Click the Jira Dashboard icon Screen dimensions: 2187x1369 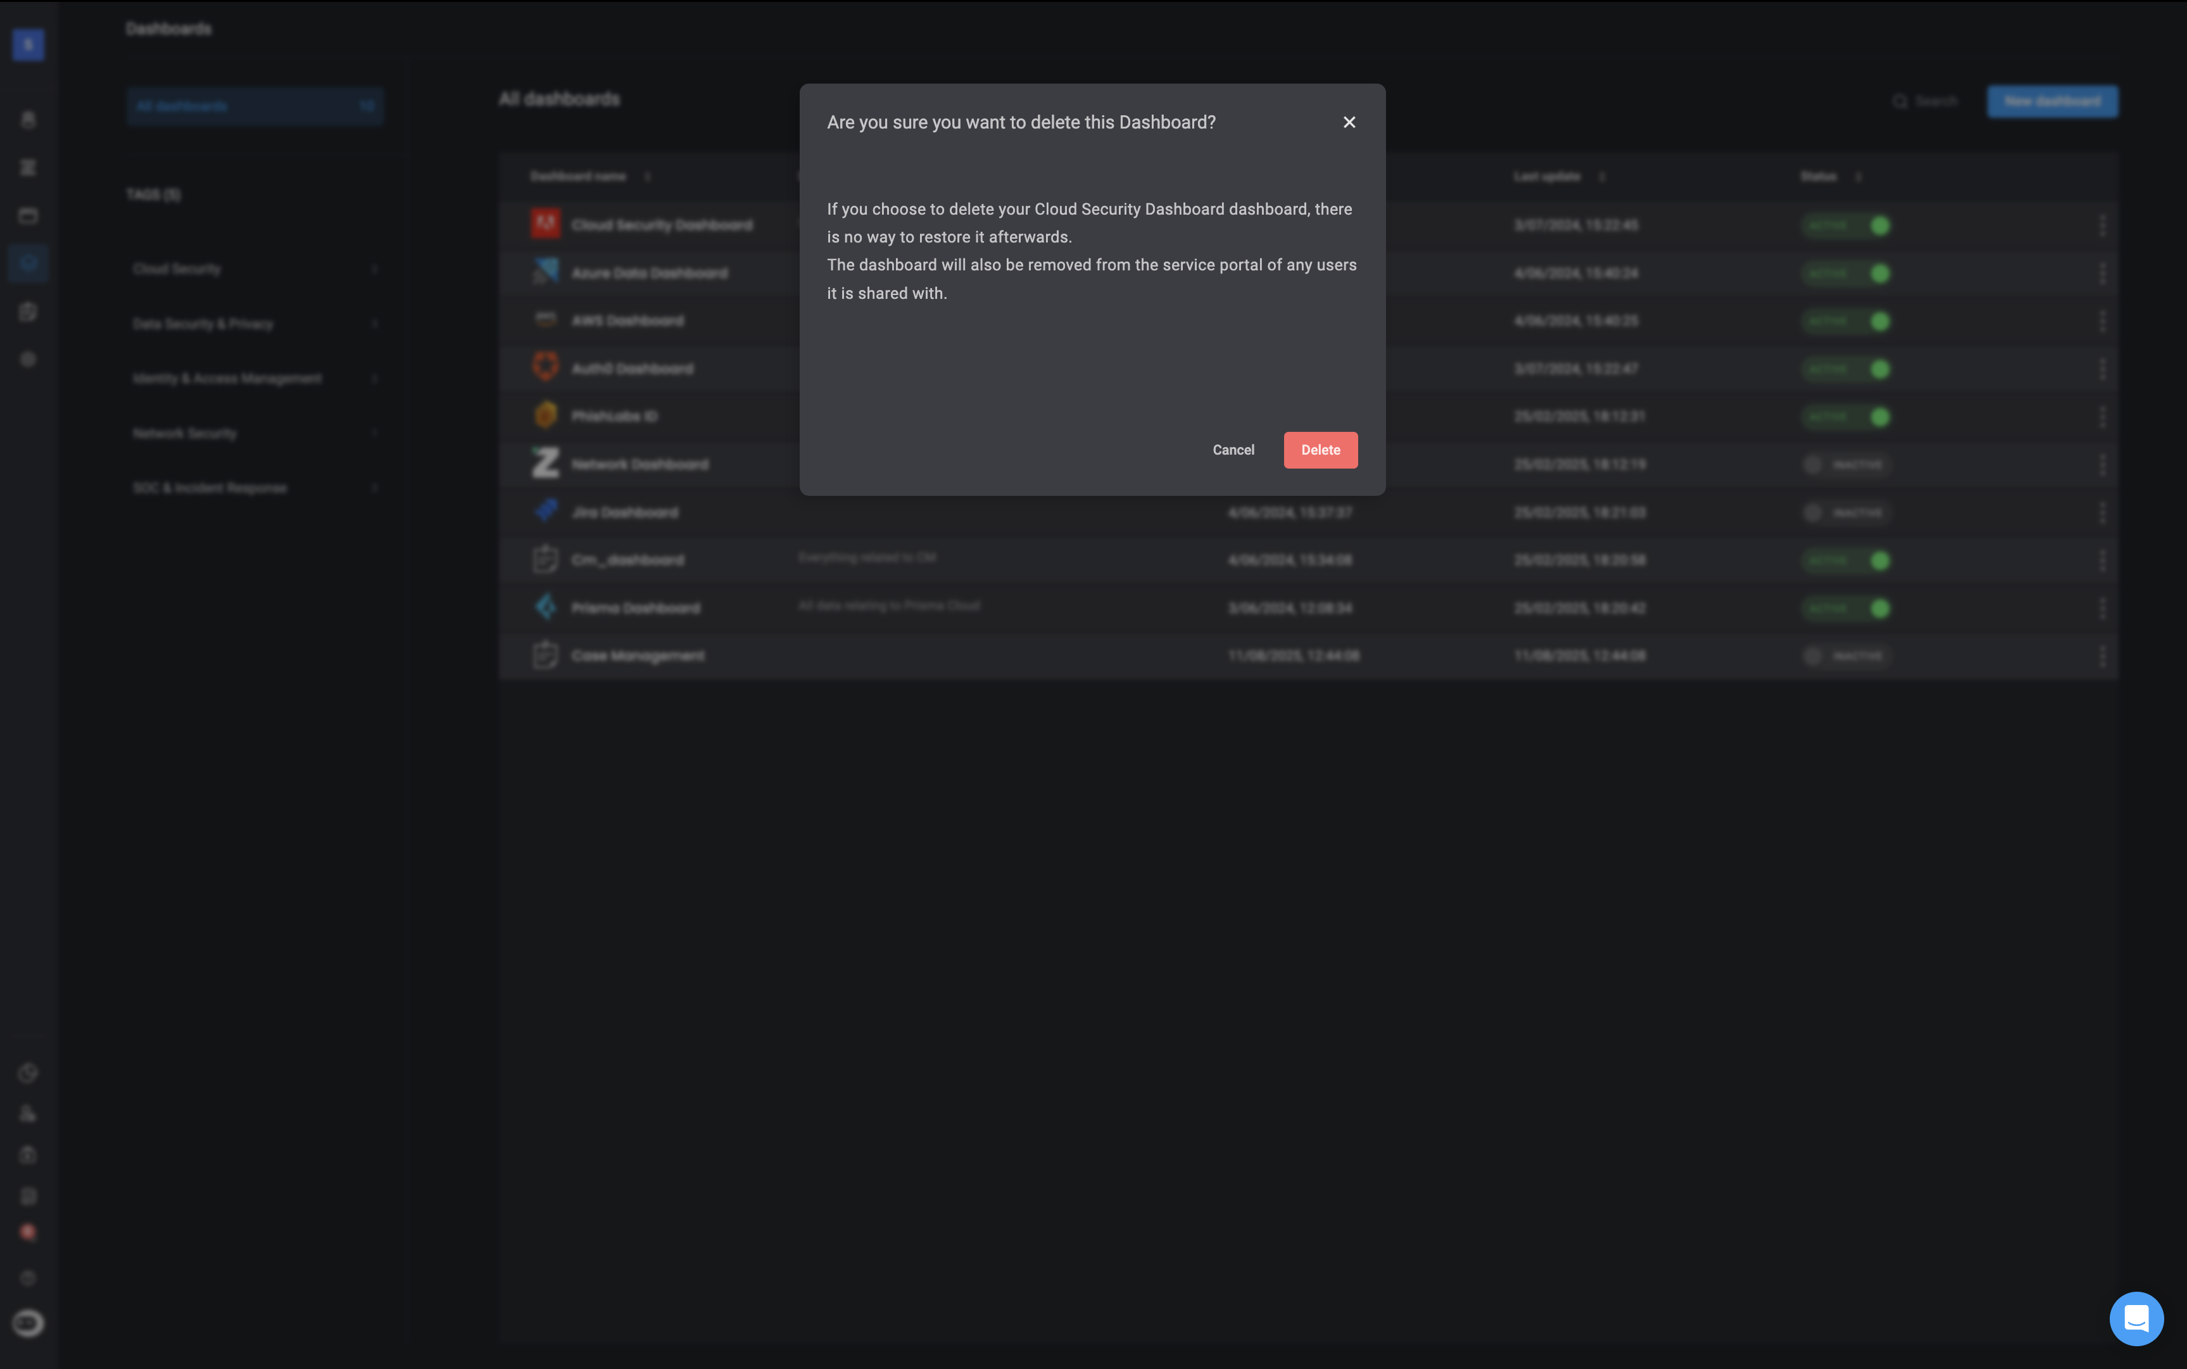(545, 510)
